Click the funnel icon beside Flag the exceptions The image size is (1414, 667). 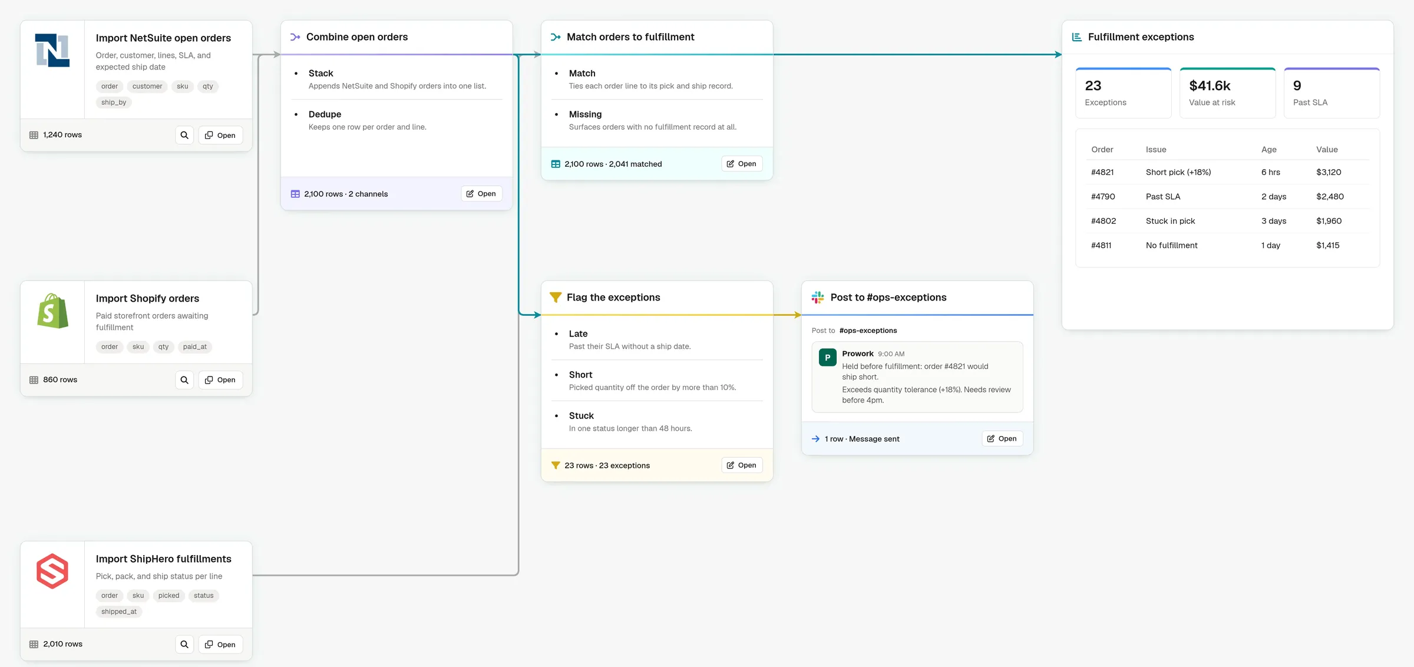tap(556, 298)
